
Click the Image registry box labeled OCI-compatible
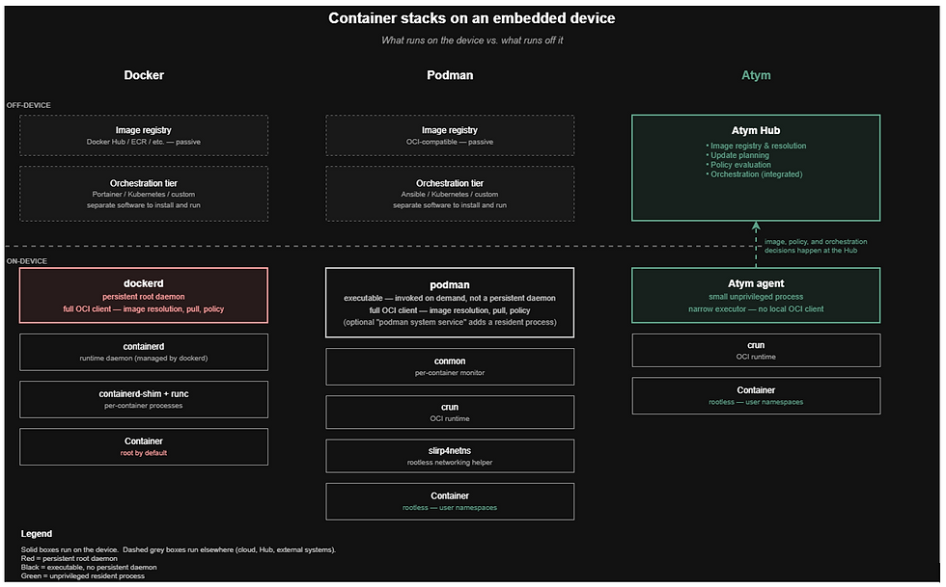[x=450, y=136]
